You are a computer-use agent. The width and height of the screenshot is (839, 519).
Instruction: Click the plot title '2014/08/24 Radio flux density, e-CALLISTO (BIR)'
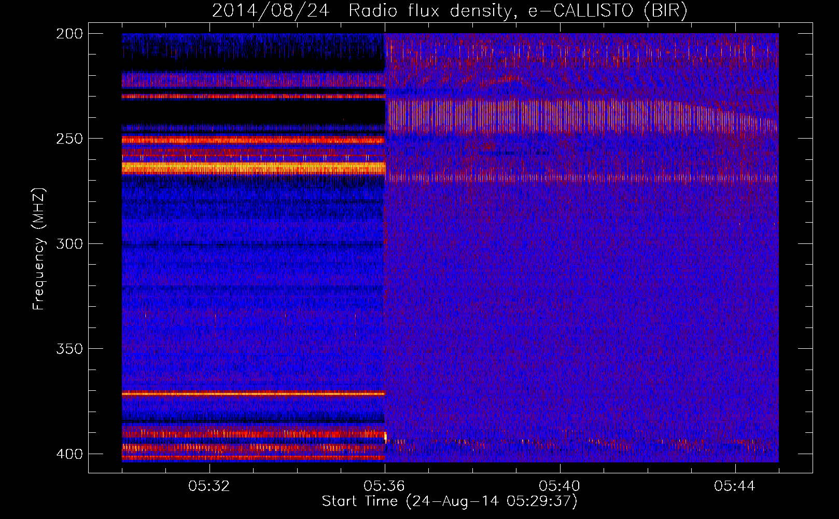(x=450, y=10)
